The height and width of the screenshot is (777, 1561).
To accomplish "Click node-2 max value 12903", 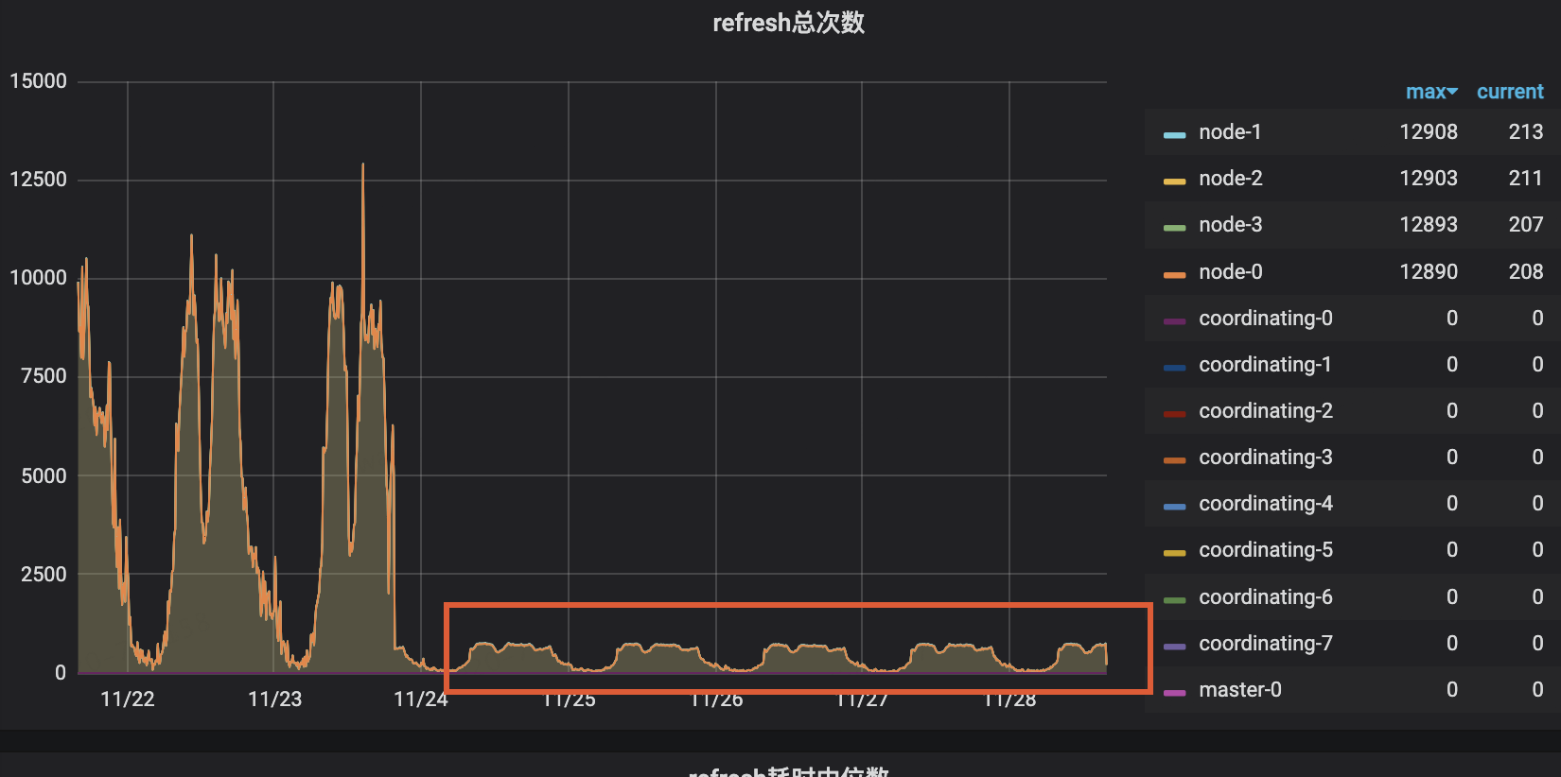I will 1429,179.
